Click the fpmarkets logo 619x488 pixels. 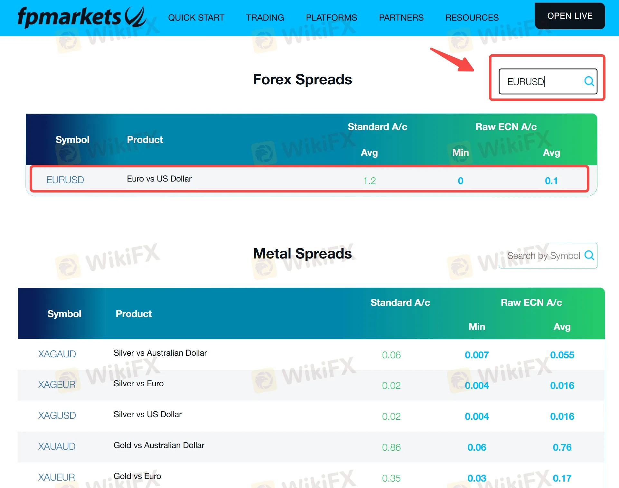tap(82, 17)
